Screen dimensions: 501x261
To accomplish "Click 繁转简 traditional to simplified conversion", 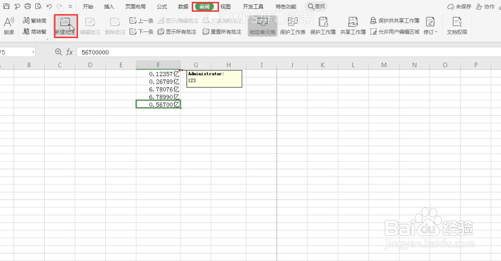I will [x=34, y=21].
